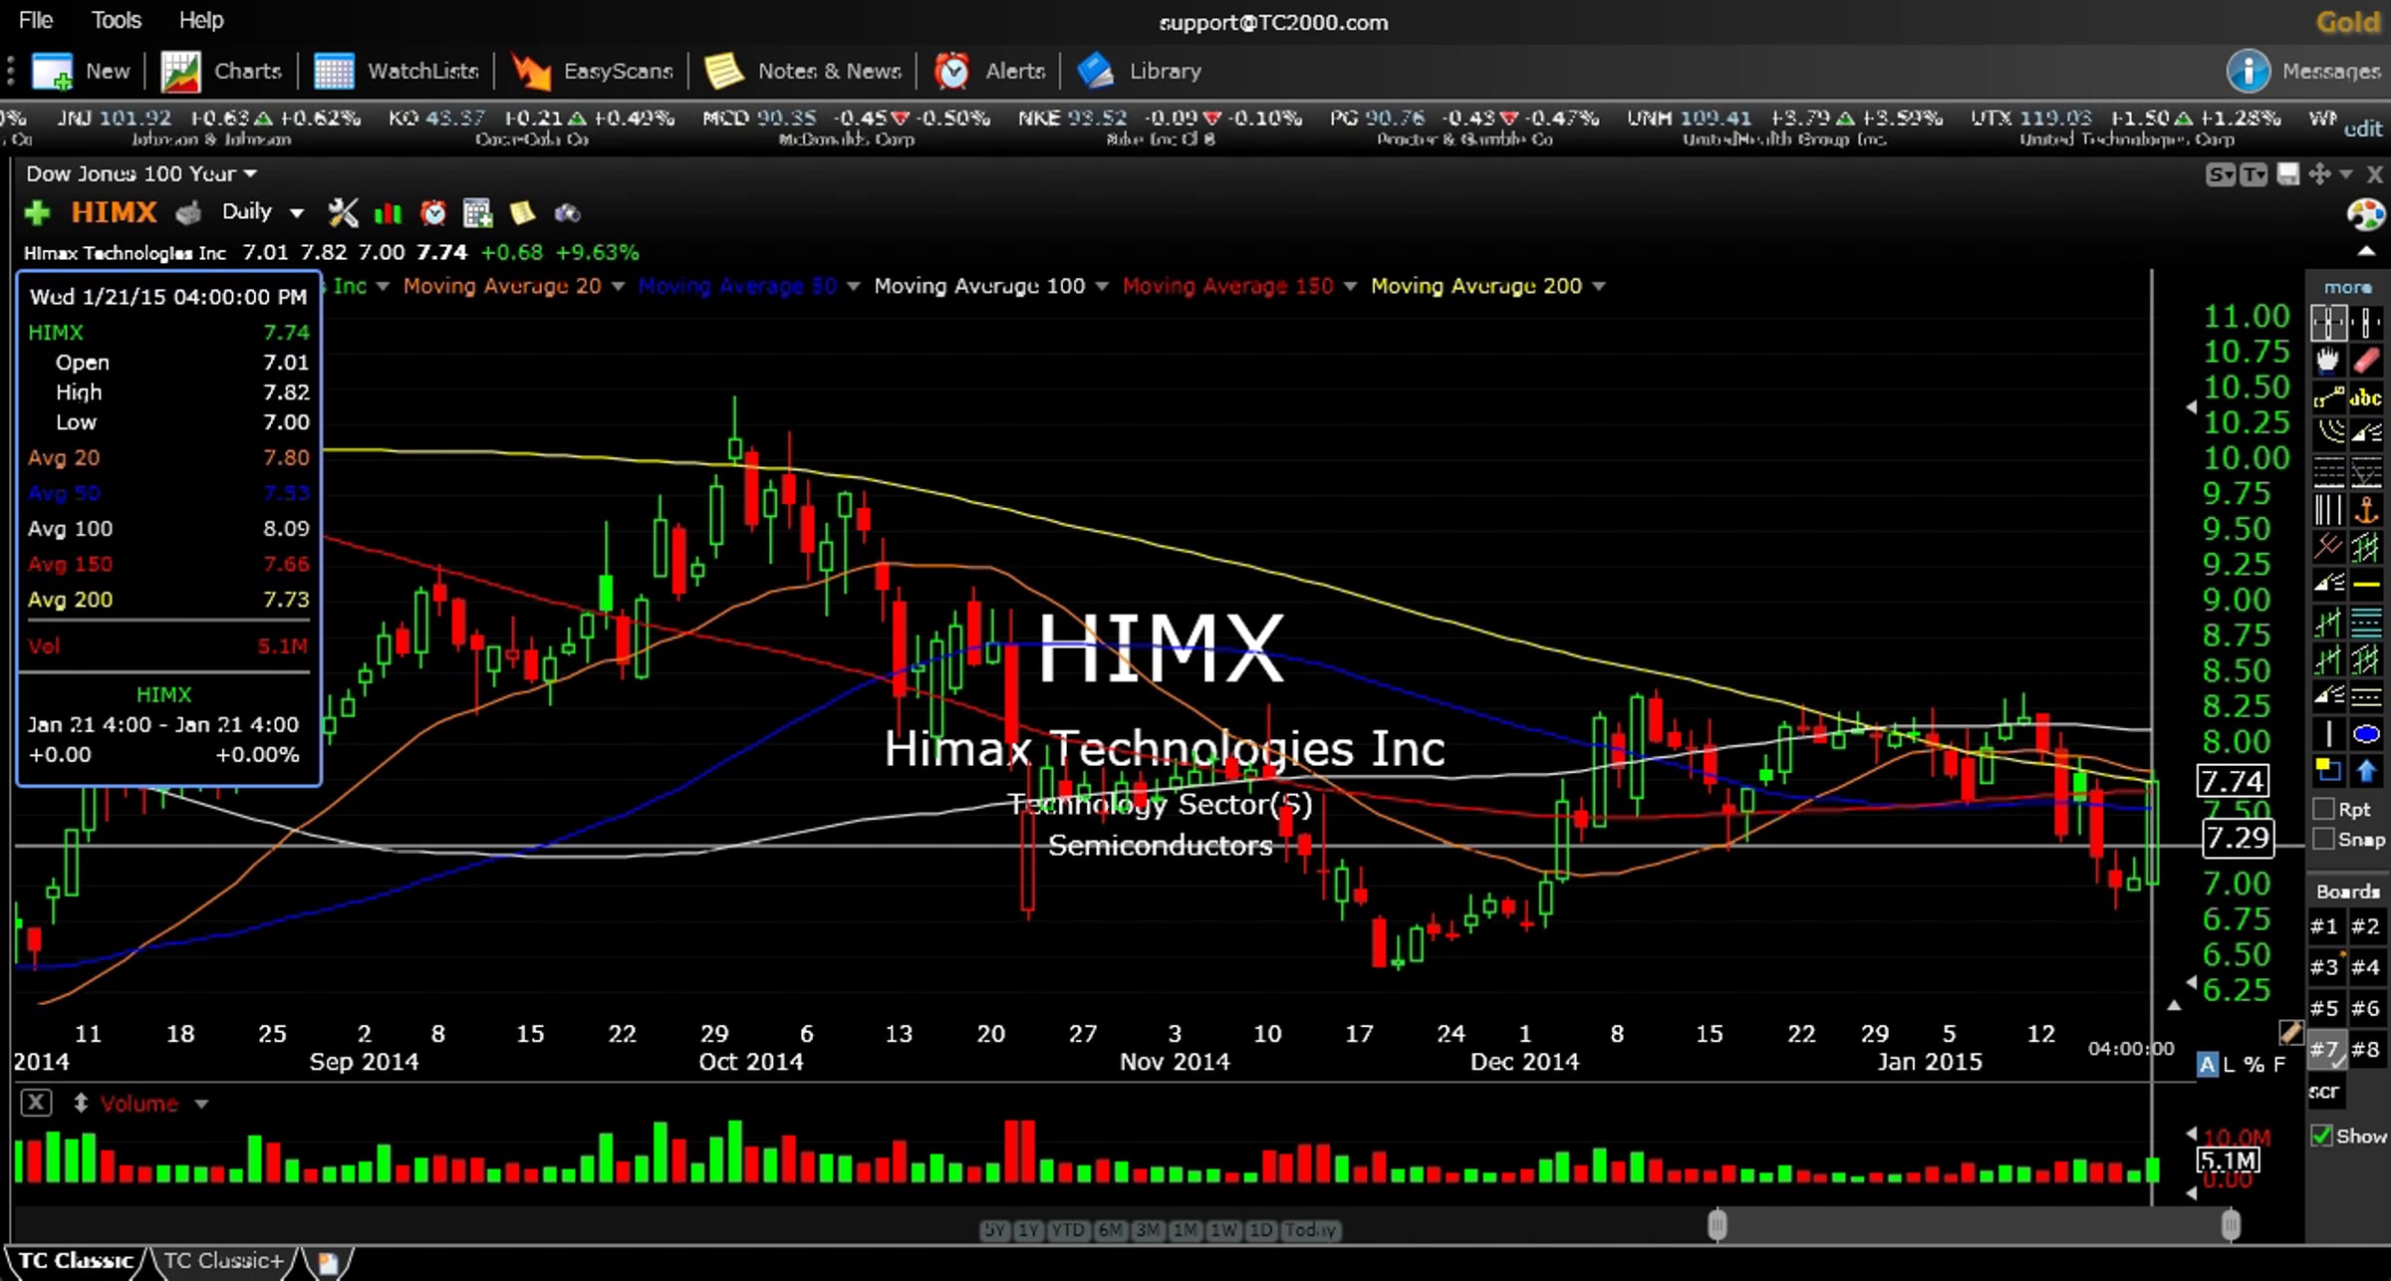
Task: Open the yellow sticky note icon in chart toolbar
Action: tap(522, 212)
